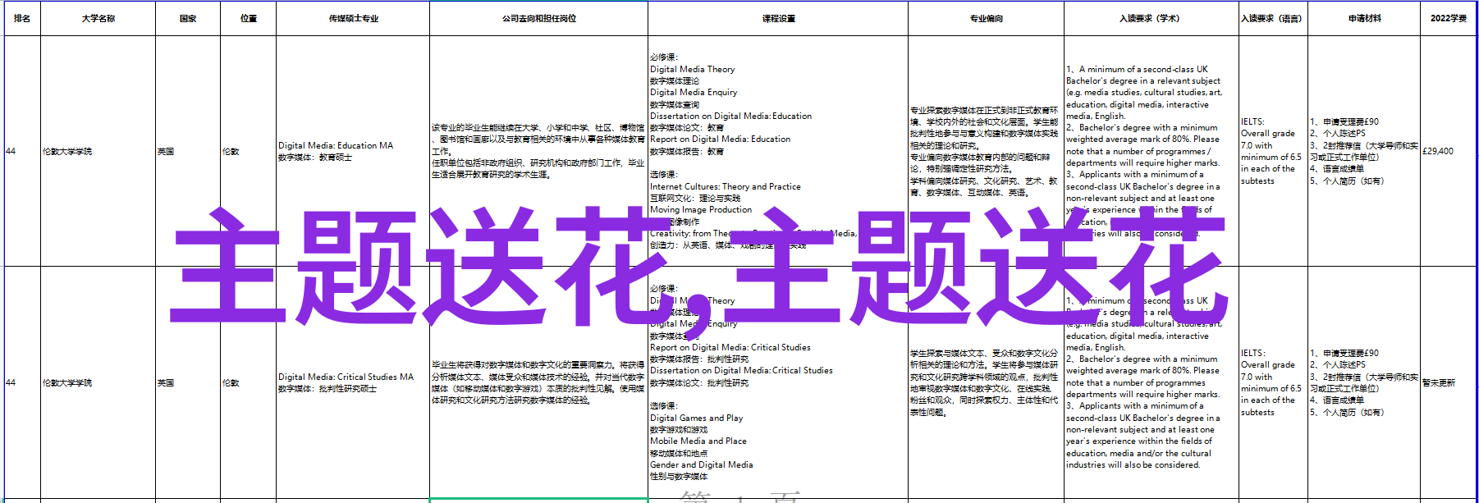Viewport: 1479px width, 503px height.
Task: Click 伦敦 in the Education MA row
Action: [x=249, y=151]
